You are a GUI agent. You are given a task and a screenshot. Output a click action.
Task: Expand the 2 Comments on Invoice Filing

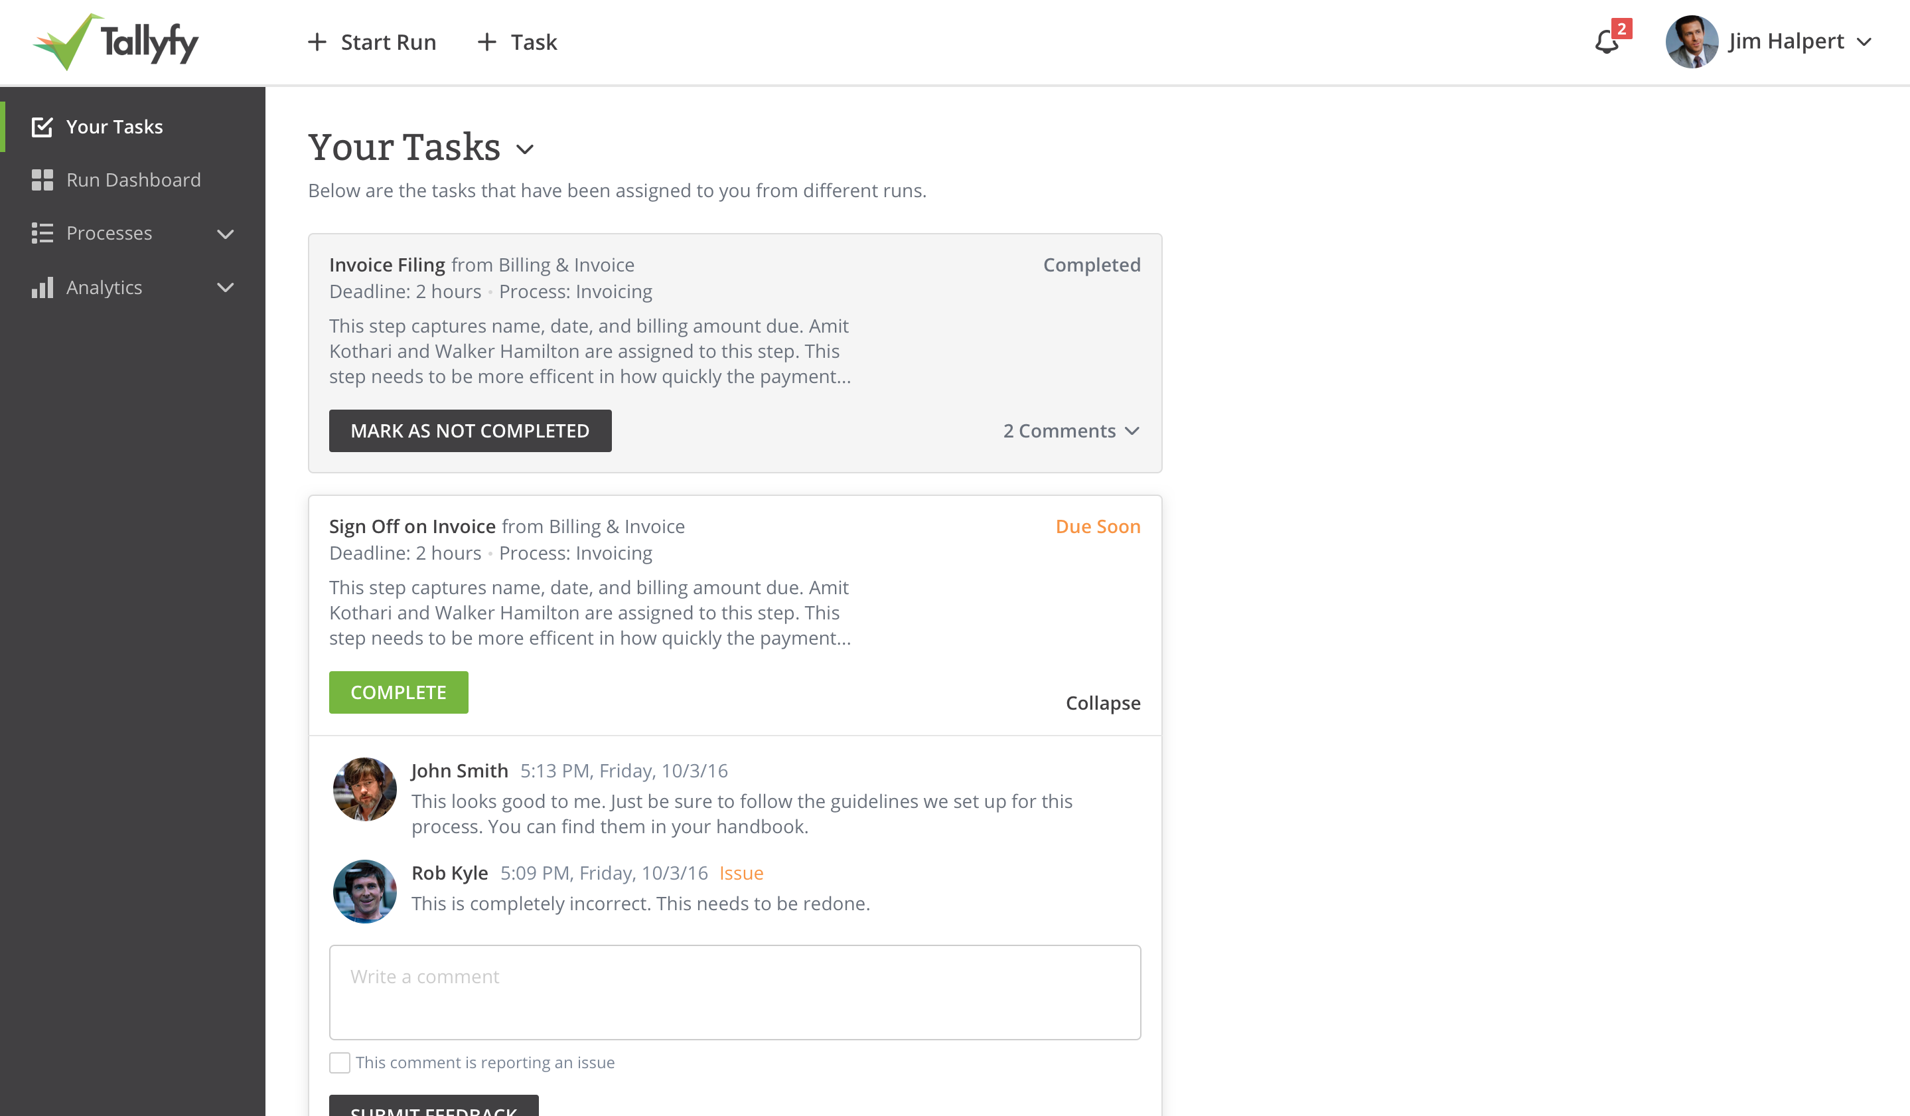point(1071,431)
